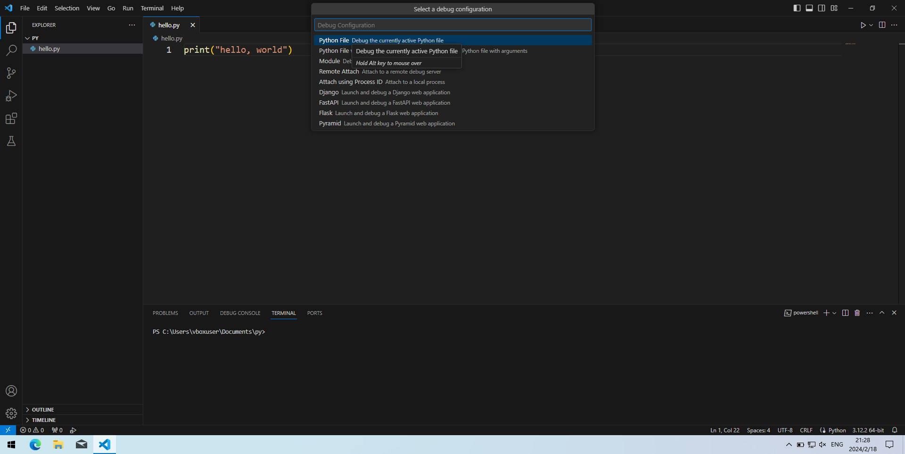Open editor More Actions ellipsis

click(894, 25)
